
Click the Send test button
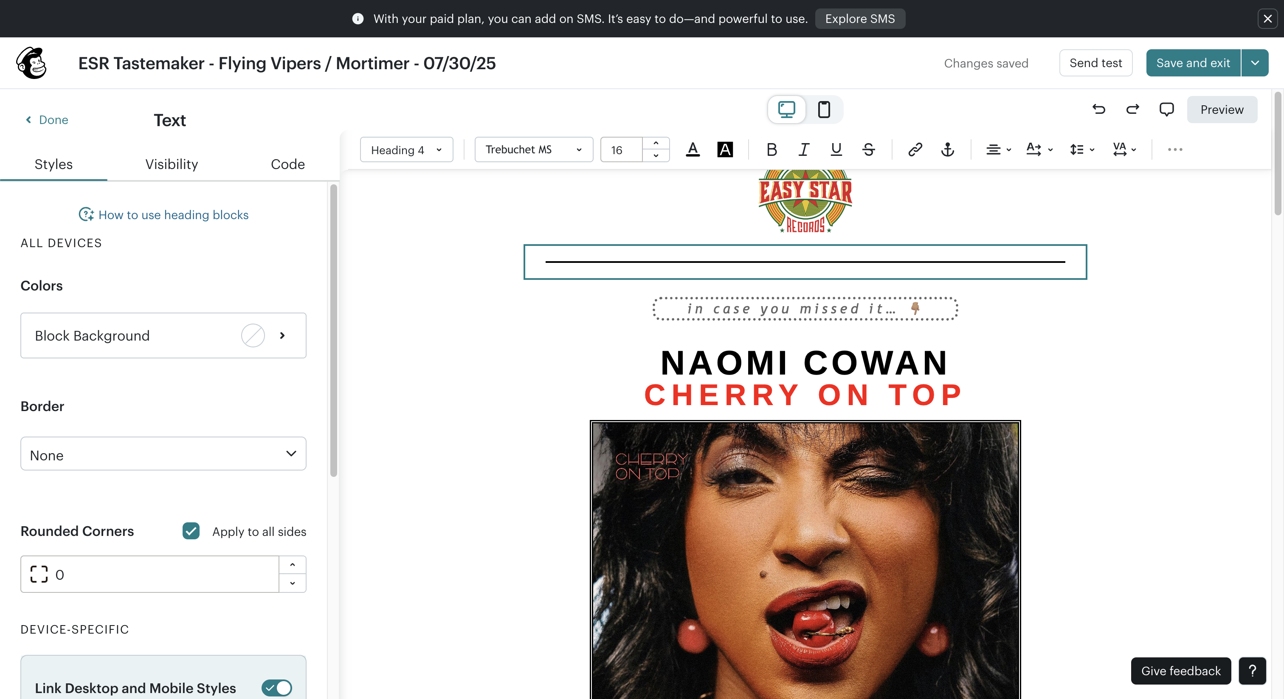(x=1095, y=63)
